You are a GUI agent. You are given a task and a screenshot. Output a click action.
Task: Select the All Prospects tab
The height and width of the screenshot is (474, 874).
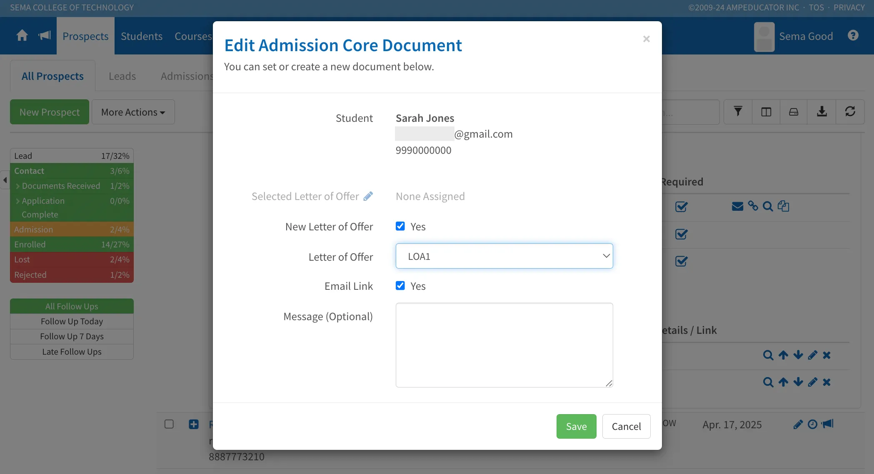coord(52,76)
